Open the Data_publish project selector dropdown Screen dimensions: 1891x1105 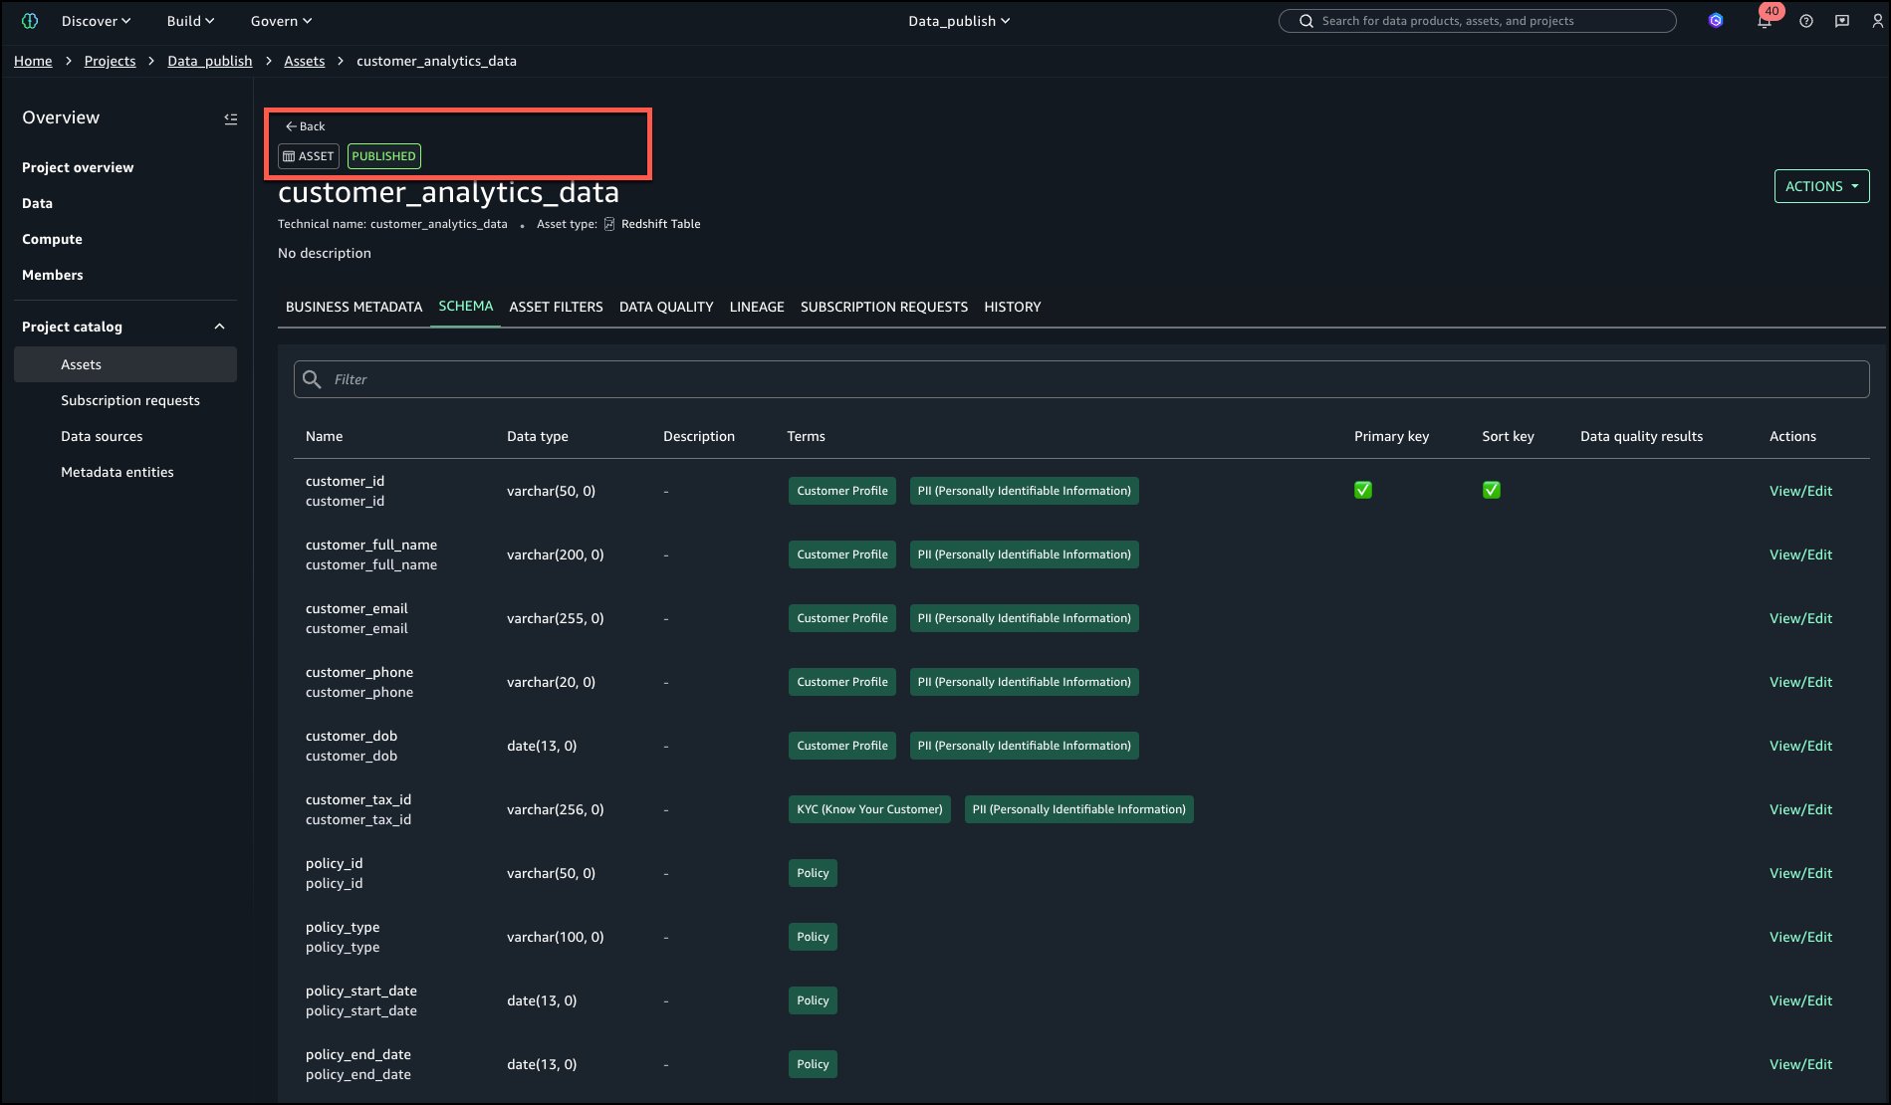tap(958, 21)
